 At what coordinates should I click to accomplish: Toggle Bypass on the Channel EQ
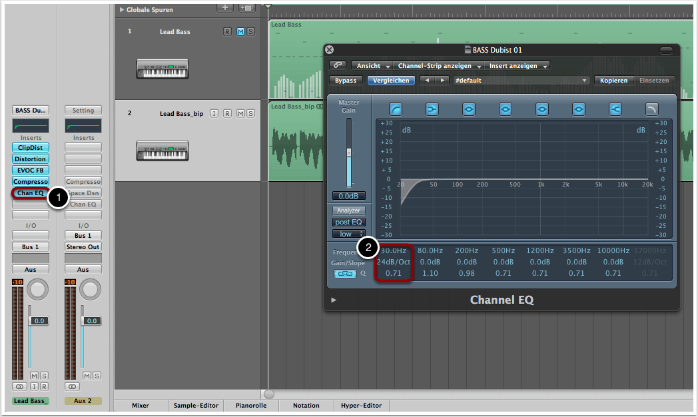coord(346,81)
